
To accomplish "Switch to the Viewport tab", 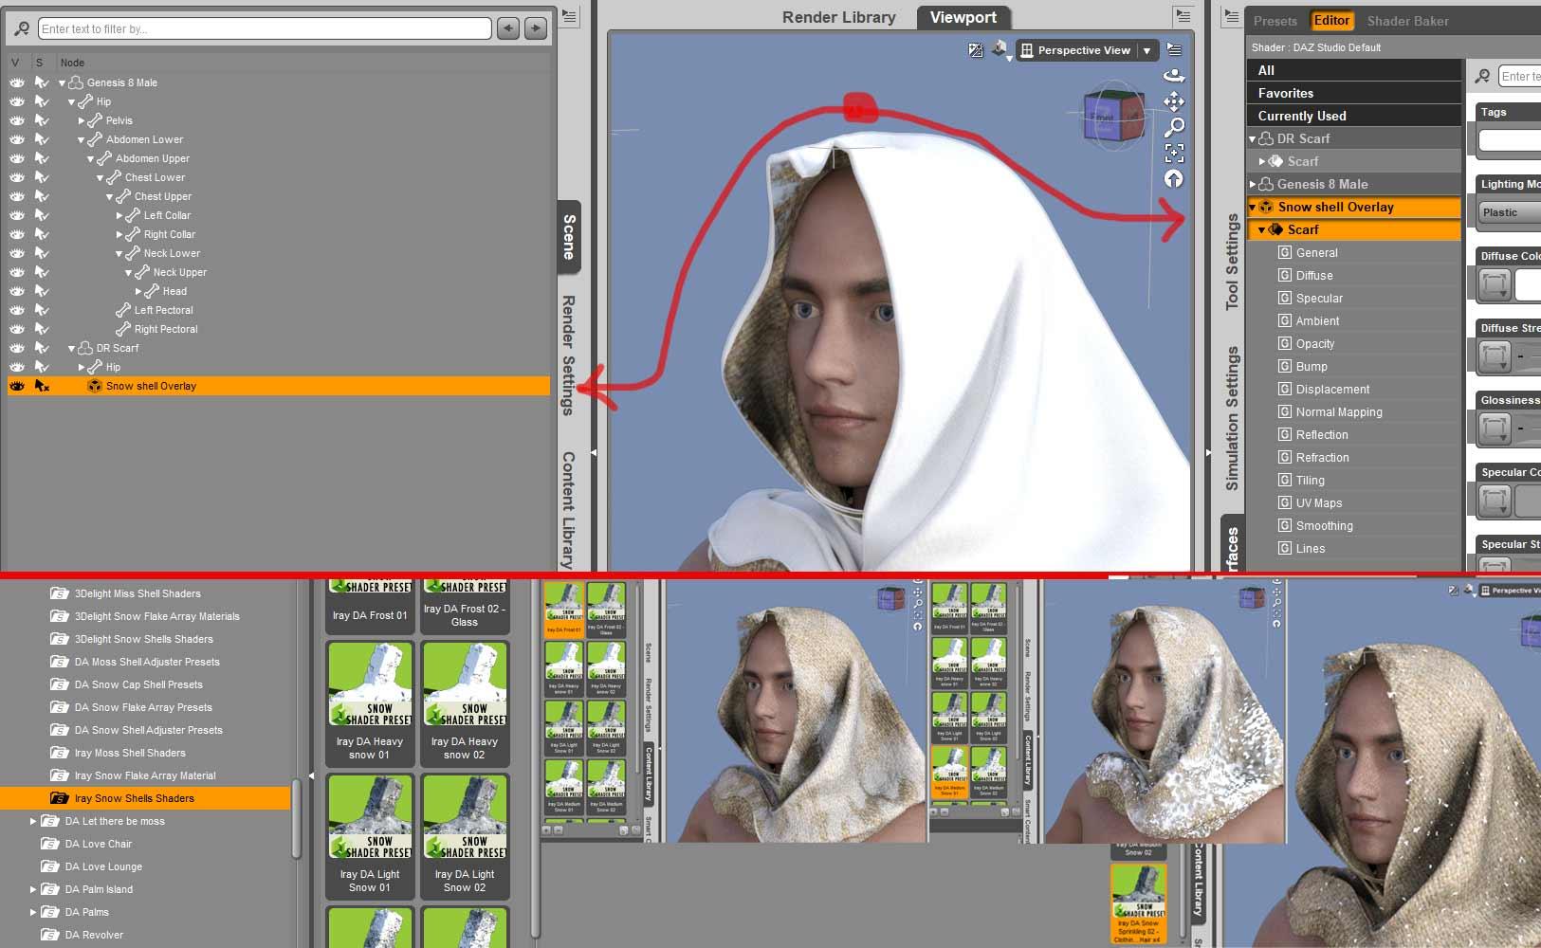I will (963, 17).
